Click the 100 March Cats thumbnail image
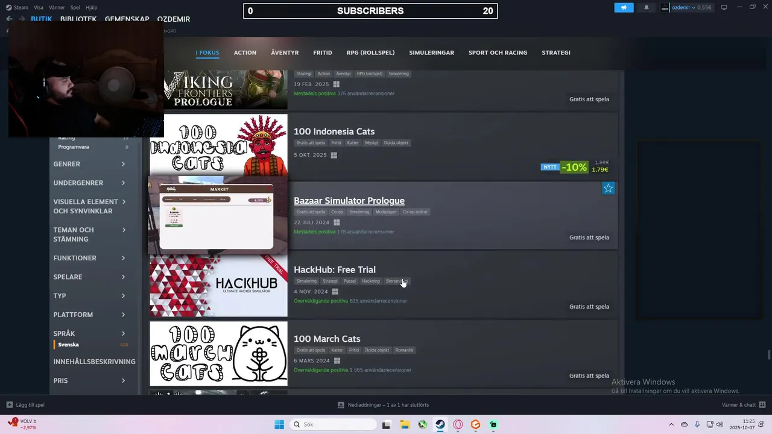Screen dimensions: 772x434 (x=218, y=354)
